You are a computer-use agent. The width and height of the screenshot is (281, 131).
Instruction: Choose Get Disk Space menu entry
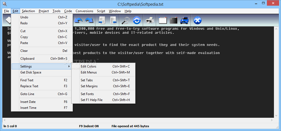[x=42, y=72]
